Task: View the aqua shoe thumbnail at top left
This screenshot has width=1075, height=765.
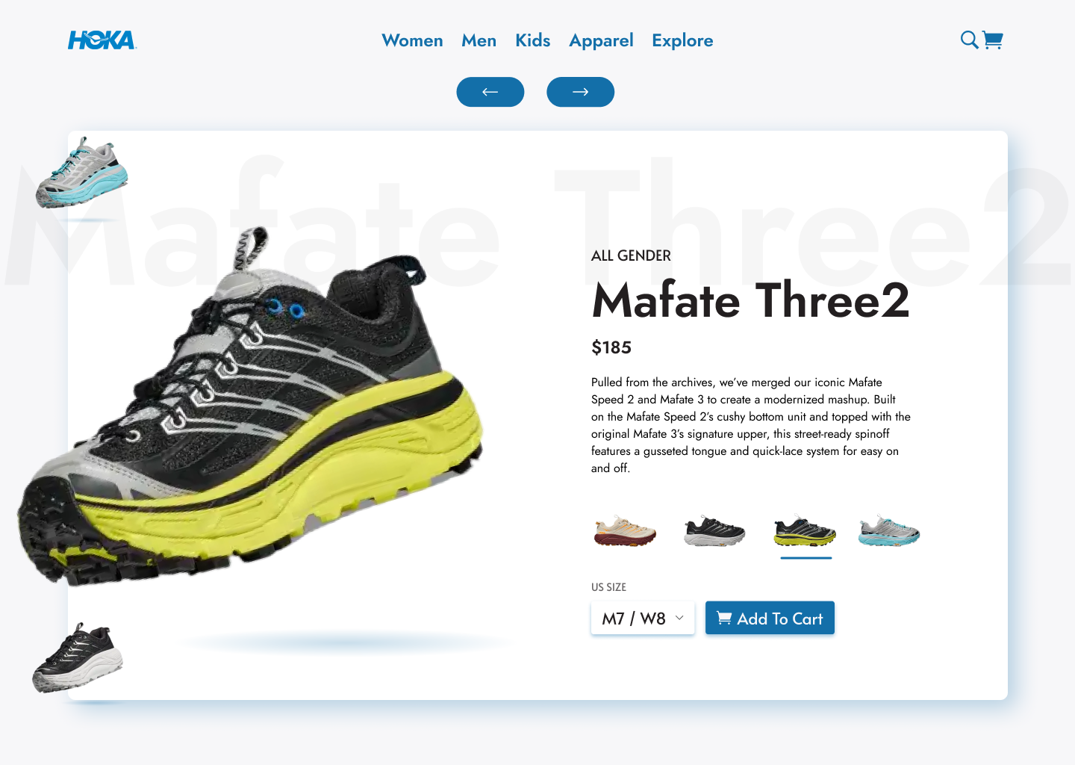Action: pos(82,173)
